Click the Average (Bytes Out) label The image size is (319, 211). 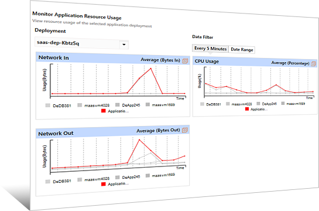pos(158,130)
